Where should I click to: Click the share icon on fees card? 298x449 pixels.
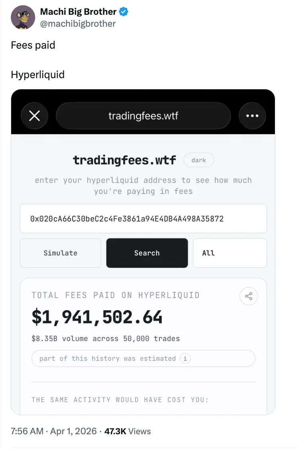249,296
